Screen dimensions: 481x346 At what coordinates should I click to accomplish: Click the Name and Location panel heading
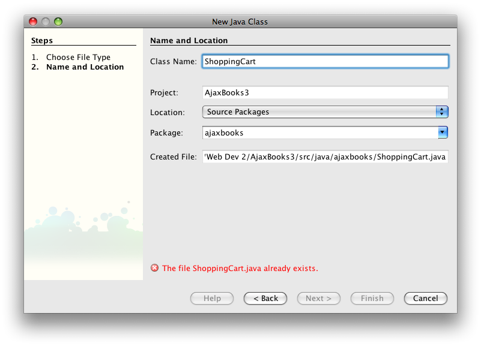(x=189, y=40)
